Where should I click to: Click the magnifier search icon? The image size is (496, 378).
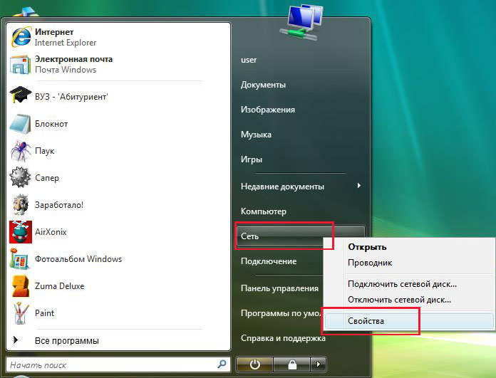[222, 364]
